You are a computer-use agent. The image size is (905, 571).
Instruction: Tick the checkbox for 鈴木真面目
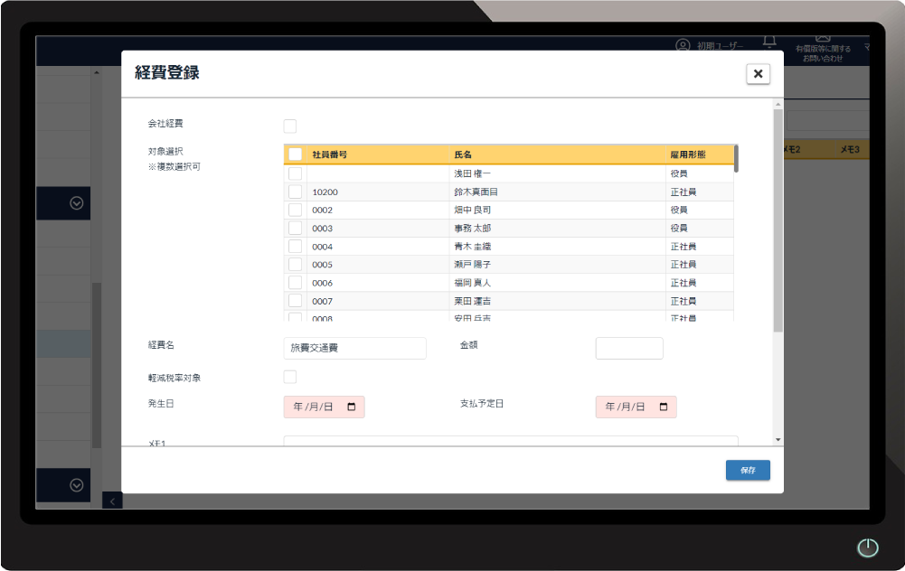(x=295, y=192)
